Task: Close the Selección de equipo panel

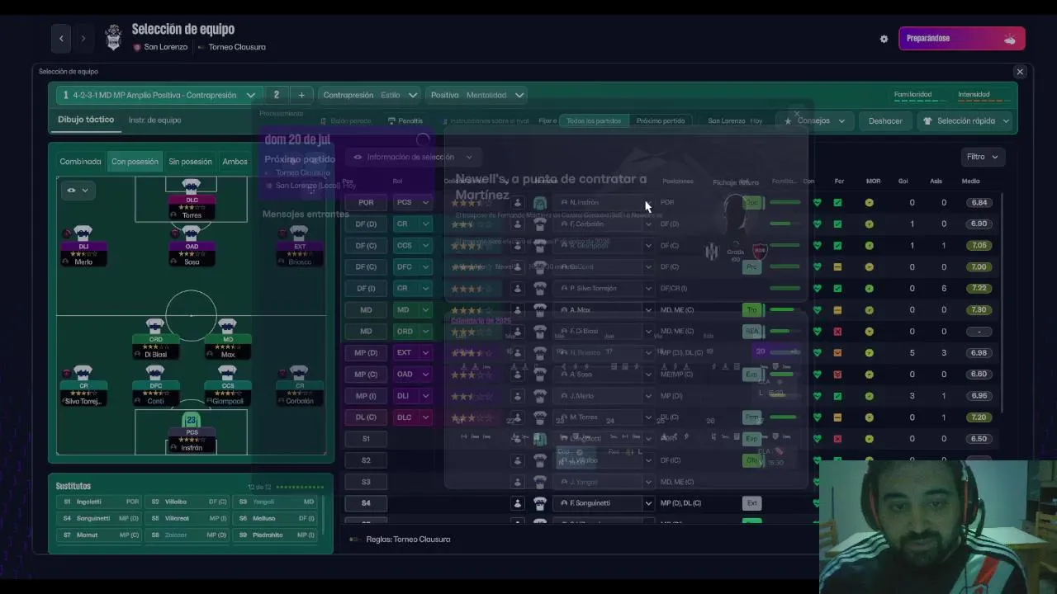Action: tap(1020, 72)
